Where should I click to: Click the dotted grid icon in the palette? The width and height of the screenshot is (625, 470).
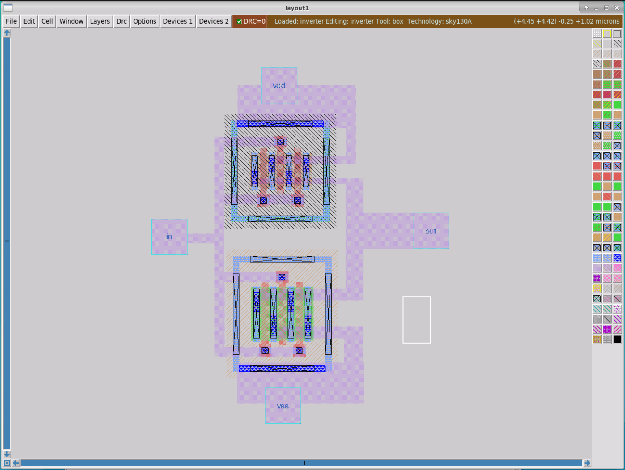[x=597, y=33]
